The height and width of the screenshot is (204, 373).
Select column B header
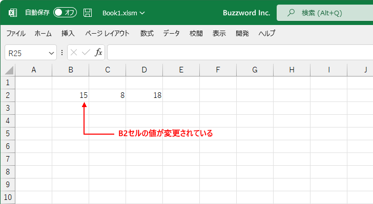tap(71, 70)
